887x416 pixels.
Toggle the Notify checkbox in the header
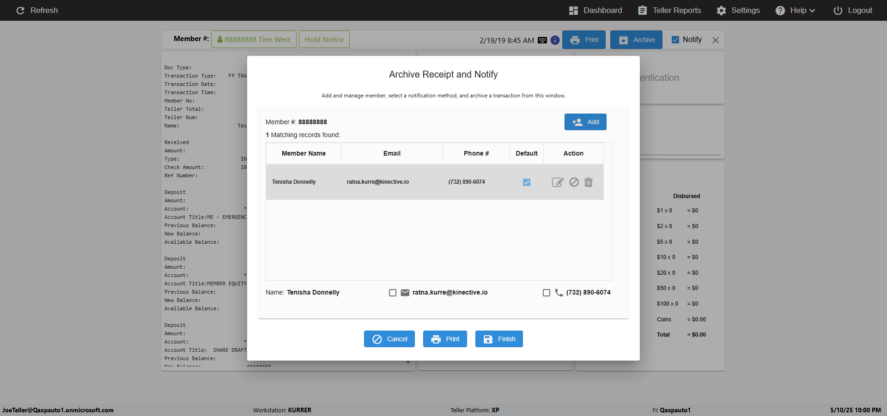click(x=675, y=40)
